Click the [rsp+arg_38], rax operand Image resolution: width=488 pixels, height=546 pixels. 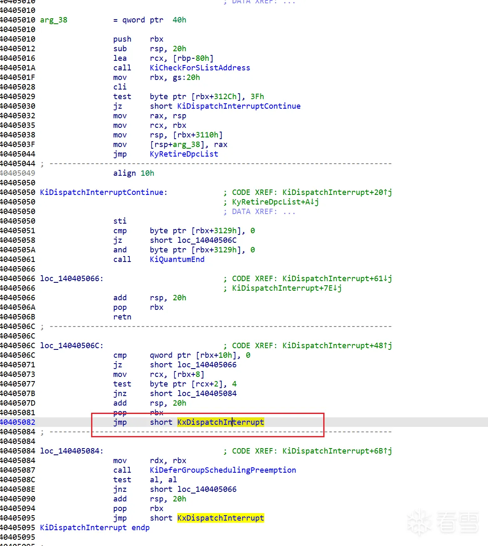click(188, 145)
